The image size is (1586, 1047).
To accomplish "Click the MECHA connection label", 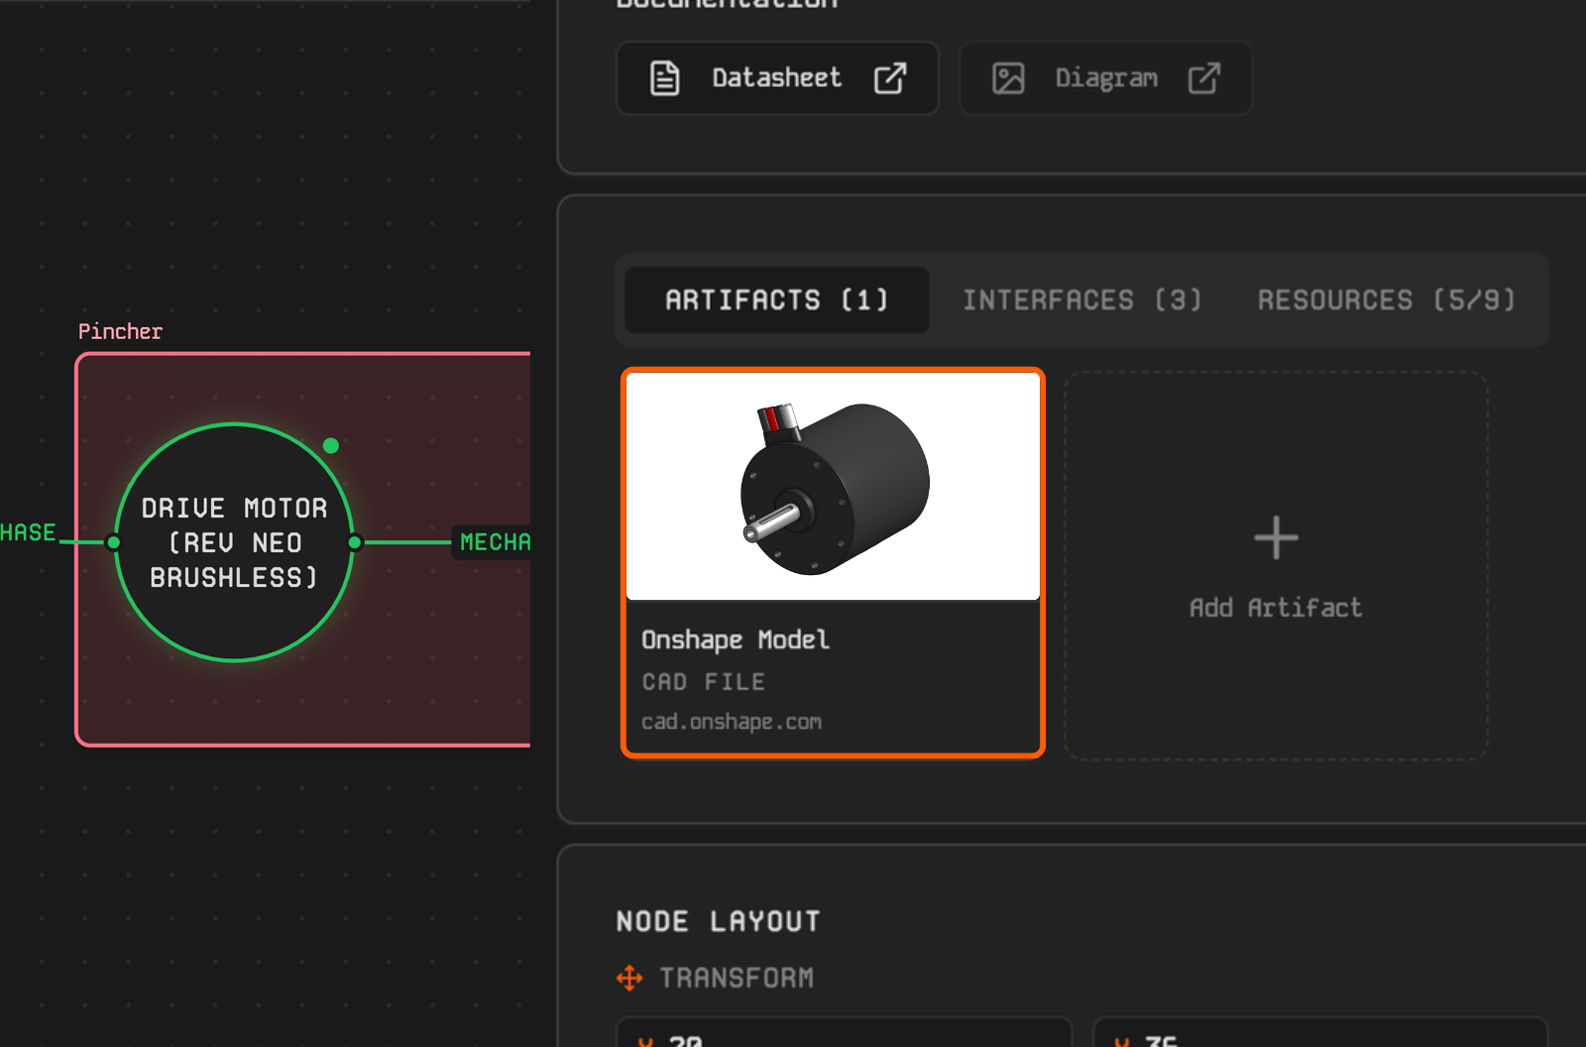I will (x=492, y=542).
